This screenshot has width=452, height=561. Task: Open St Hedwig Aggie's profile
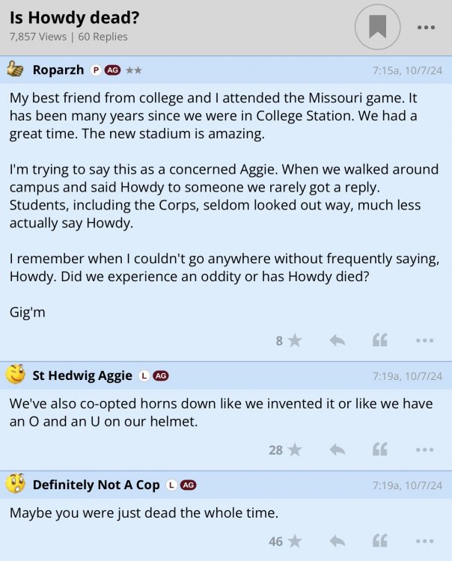pyautogui.click(x=82, y=375)
